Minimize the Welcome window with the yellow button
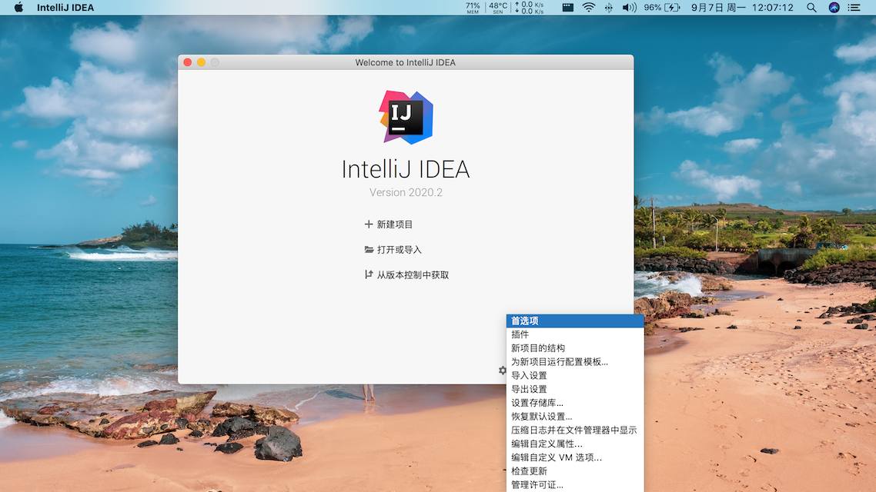This screenshot has height=492, width=876. coord(201,62)
